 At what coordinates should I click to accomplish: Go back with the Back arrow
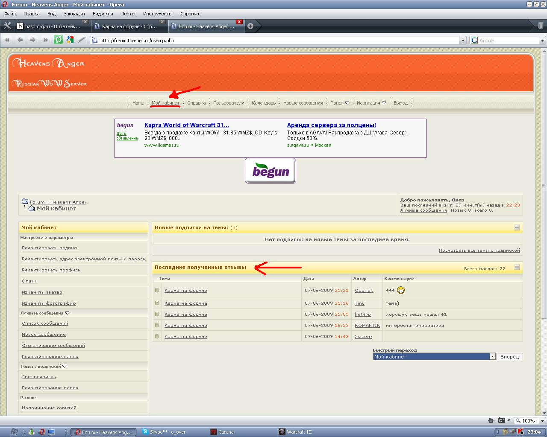[x=20, y=40]
